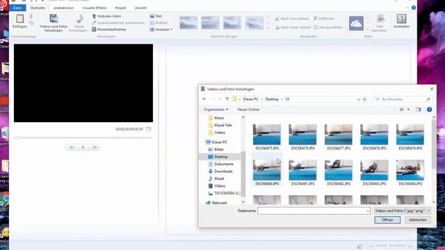445x250 pixels.
Task: Click the preview play button
Action: pyautogui.click(x=83, y=147)
